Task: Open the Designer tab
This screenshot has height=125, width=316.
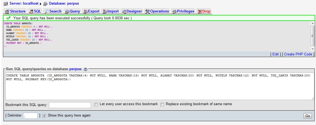Action: tap(132, 11)
